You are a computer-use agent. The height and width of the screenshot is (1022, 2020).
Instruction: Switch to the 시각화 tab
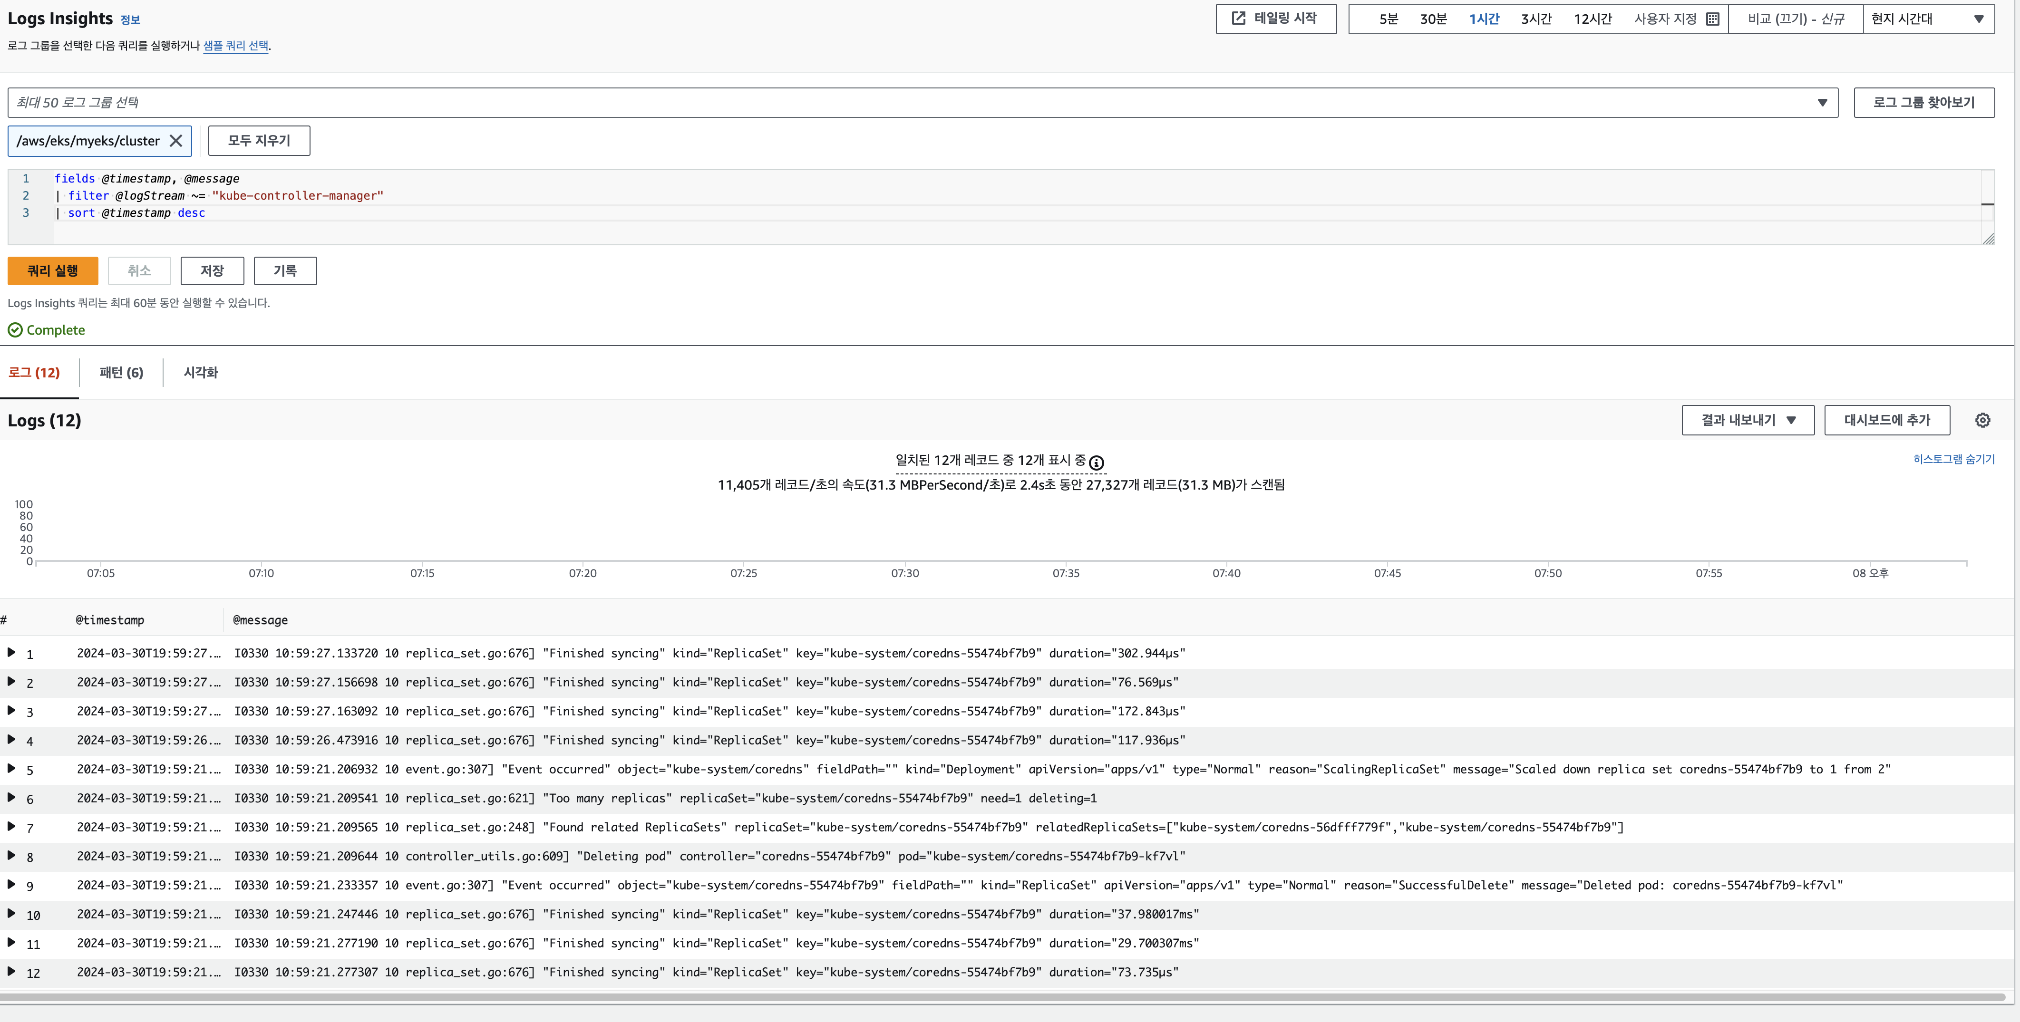pyautogui.click(x=201, y=372)
